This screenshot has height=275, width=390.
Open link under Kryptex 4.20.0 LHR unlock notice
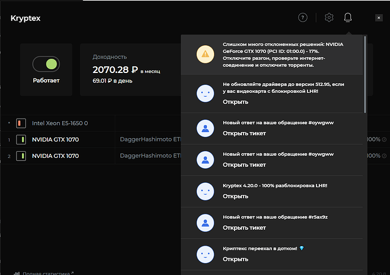pyautogui.click(x=235, y=196)
